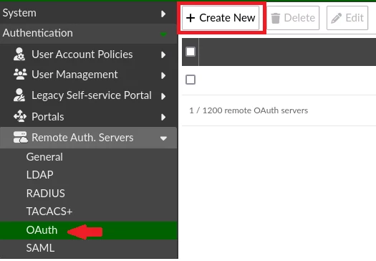376x261 pixels.
Task: Expand the System menu arrow
Action: coord(163,14)
